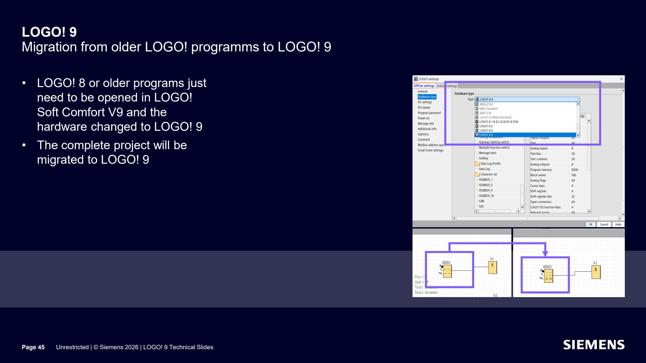Click the Help button

coord(618,225)
